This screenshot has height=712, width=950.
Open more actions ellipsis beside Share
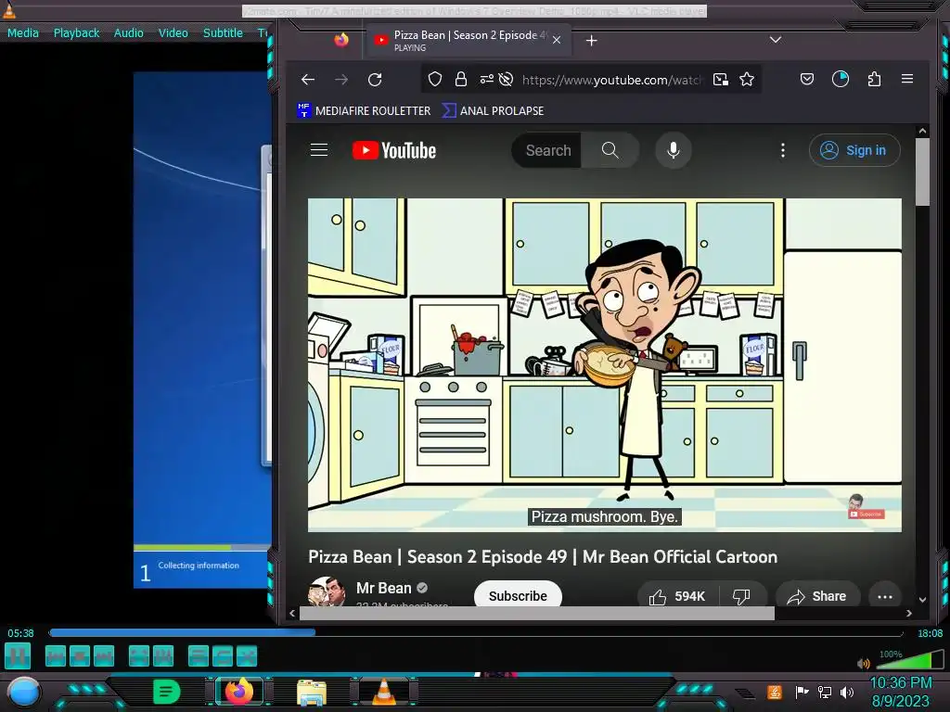click(885, 596)
